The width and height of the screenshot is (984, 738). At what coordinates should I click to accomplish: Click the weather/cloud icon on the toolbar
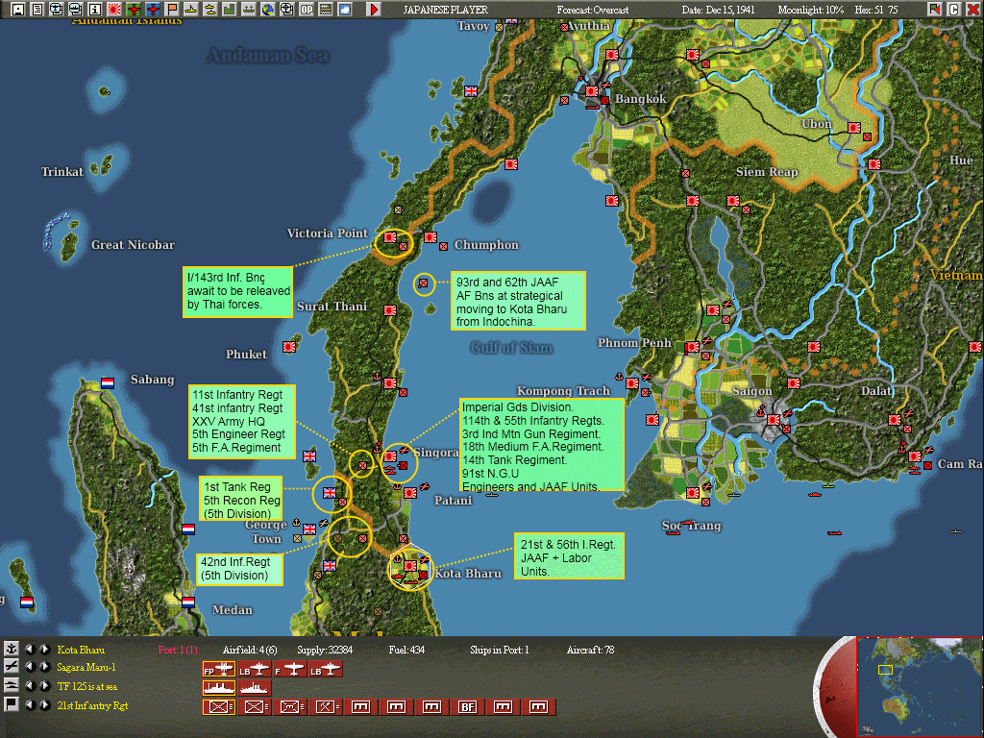[x=345, y=8]
